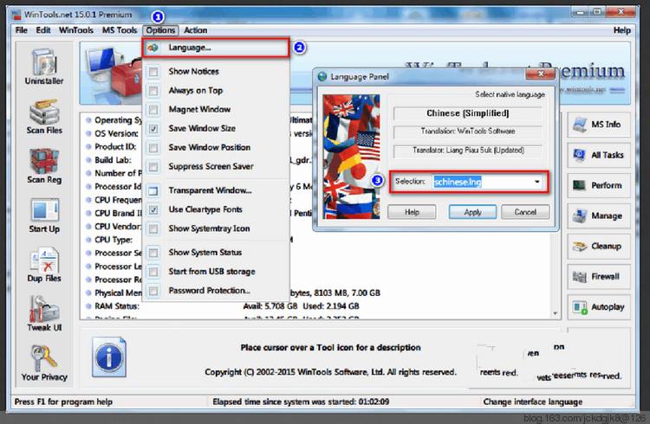Check Start from USB storage
The image size is (650, 424).
153,272
